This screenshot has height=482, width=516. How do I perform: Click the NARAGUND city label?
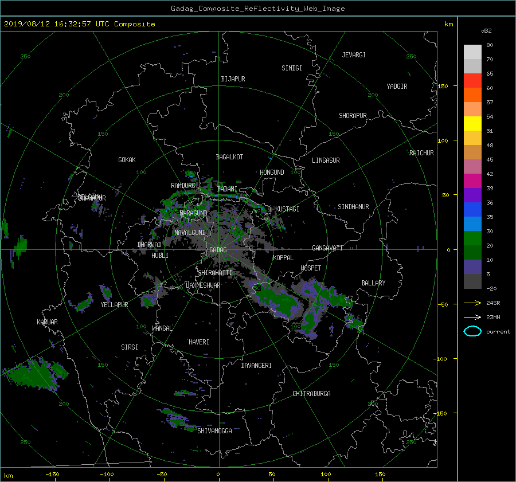(194, 213)
